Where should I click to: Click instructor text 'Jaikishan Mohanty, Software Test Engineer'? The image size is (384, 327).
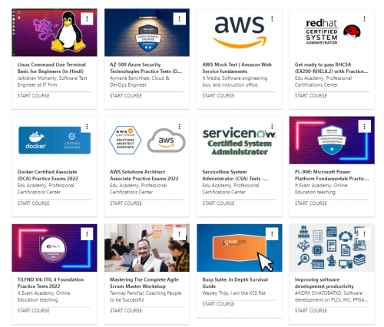[x=52, y=81]
